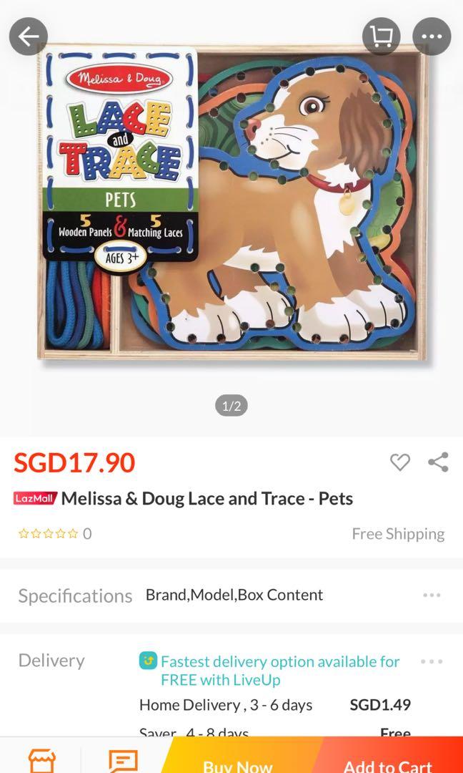463x773 pixels.
Task: Tap the star rating row
Action: click(54, 534)
